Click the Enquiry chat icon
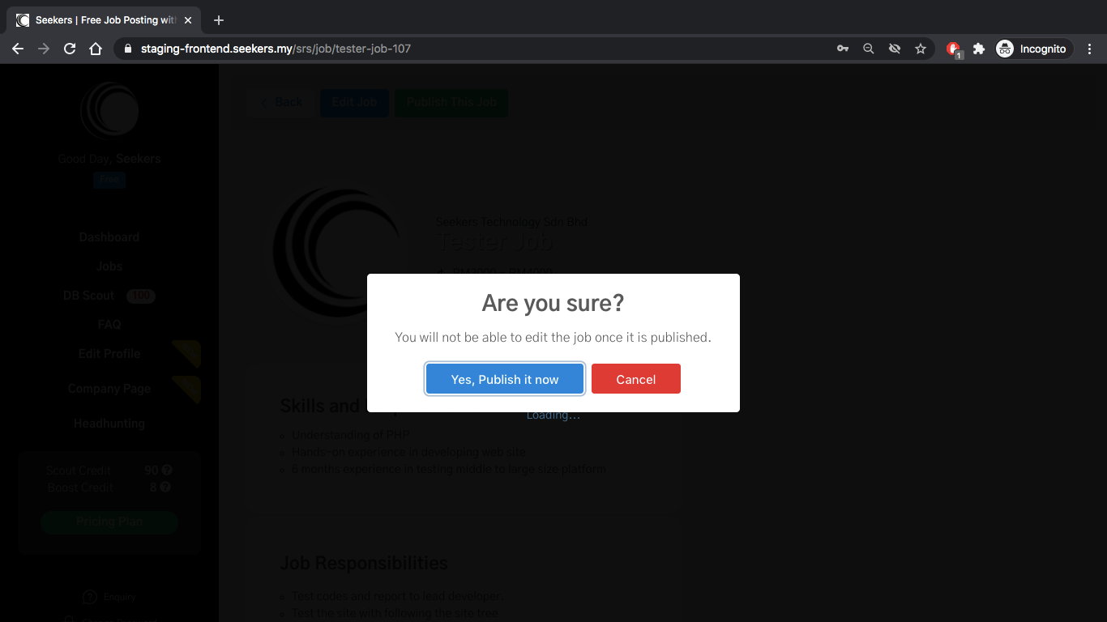 [x=90, y=597]
